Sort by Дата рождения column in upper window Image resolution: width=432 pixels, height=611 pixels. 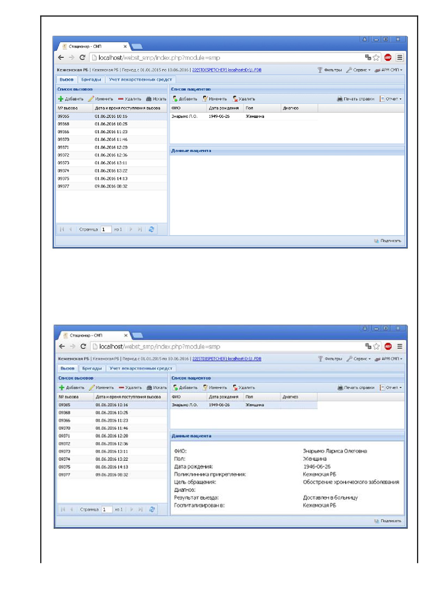tap(225, 108)
